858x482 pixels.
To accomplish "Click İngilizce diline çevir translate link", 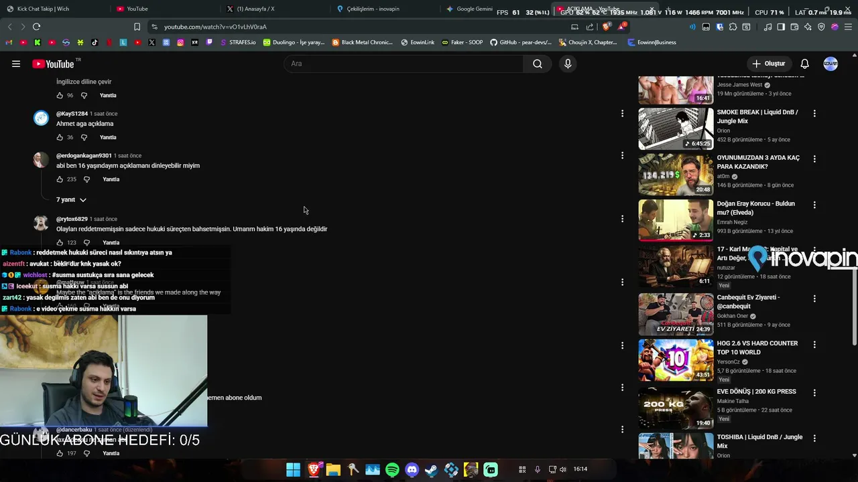I will click(84, 82).
